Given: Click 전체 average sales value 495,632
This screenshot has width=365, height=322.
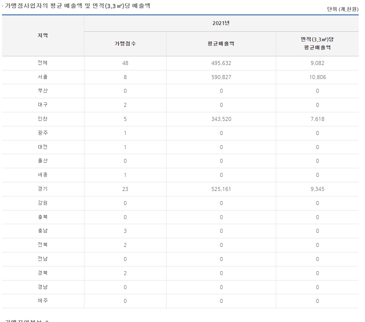Looking at the screenshot, I should pyautogui.click(x=221, y=63).
